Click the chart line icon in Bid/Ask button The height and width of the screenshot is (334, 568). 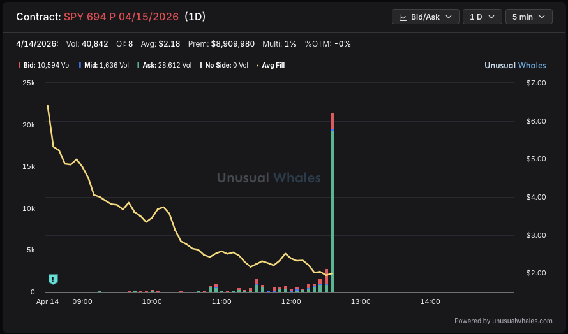[403, 17]
